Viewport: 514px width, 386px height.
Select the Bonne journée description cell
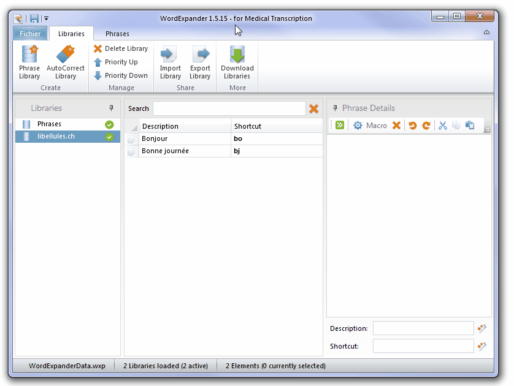185,151
